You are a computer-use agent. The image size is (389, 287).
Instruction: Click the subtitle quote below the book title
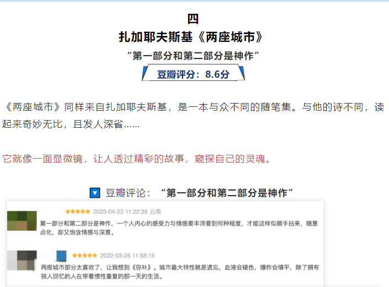point(193,56)
